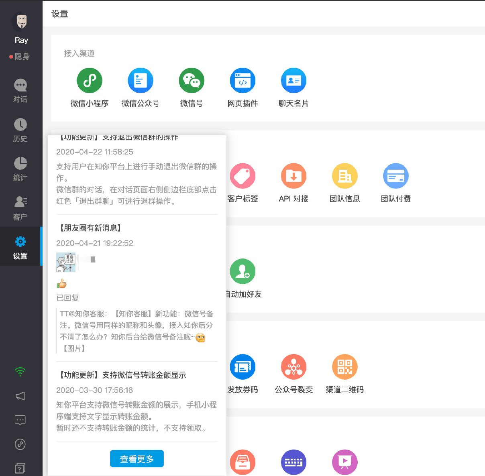This screenshot has width=485, height=476.
Task: Click the 查看更多 button
Action: (x=137, y=459)
